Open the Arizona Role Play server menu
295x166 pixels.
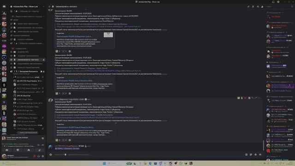coord(28,6)
